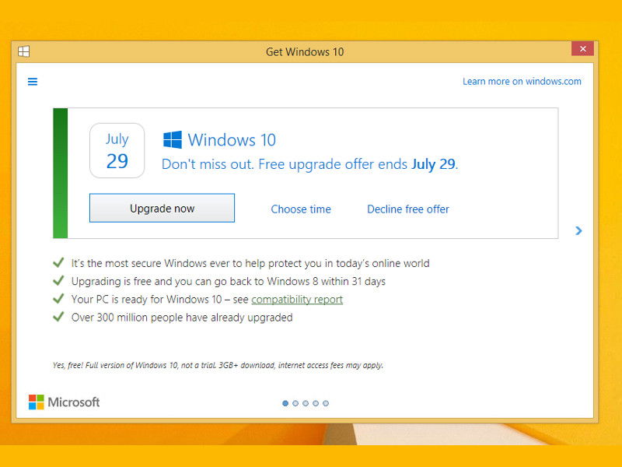
Task: Click the checkmark beside Your PC is ready
Action: (x=58, y=299)
